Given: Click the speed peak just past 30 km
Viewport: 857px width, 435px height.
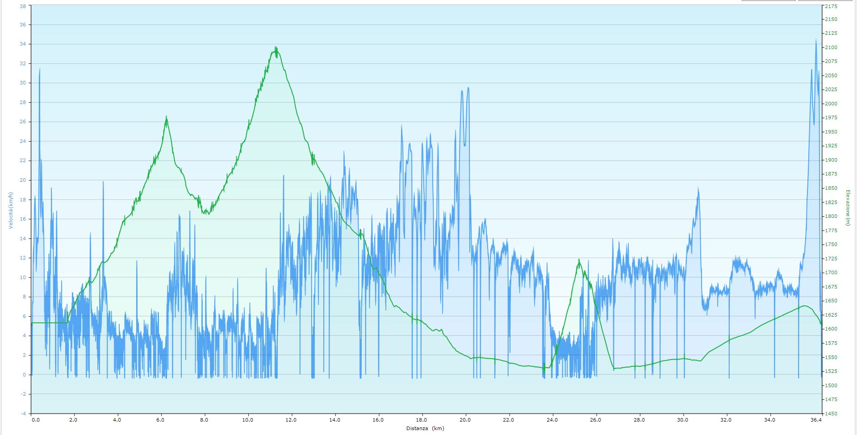Looking at the screenshot, I should (698, 190).
